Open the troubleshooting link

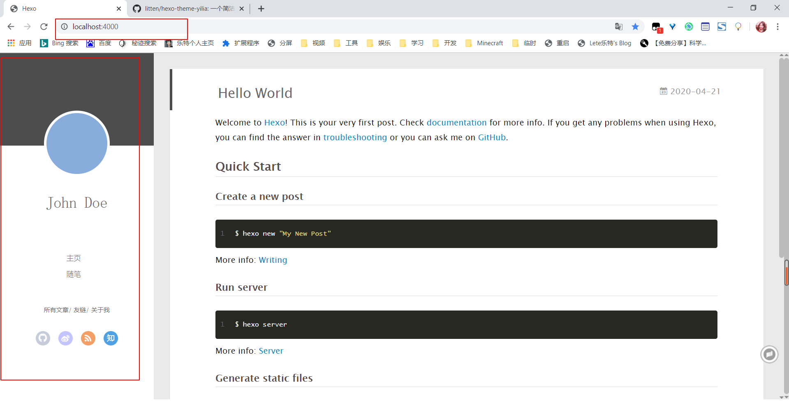coord(355,137)
